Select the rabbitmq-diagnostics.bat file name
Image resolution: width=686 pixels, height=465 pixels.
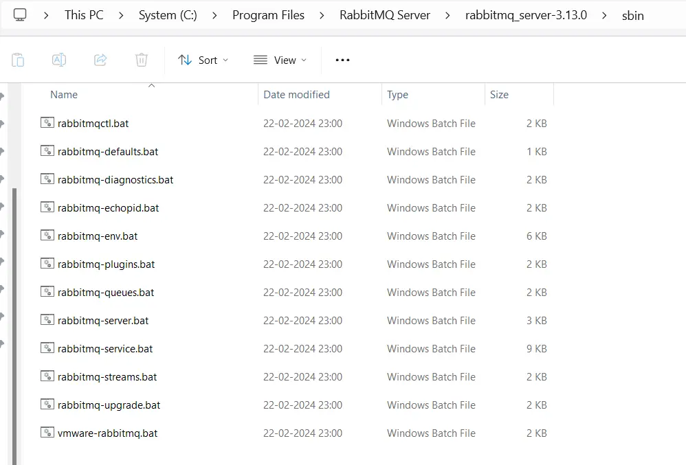(115, 180)
